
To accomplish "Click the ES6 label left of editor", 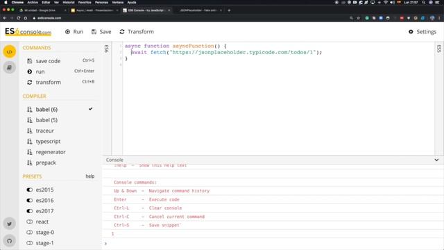I will [x=106, y=49].
